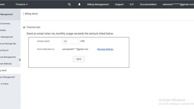Image resolution: width=194 pixels, height=109 pixels.
Task: Click the Amount spent label
Action: click(43, 41)
